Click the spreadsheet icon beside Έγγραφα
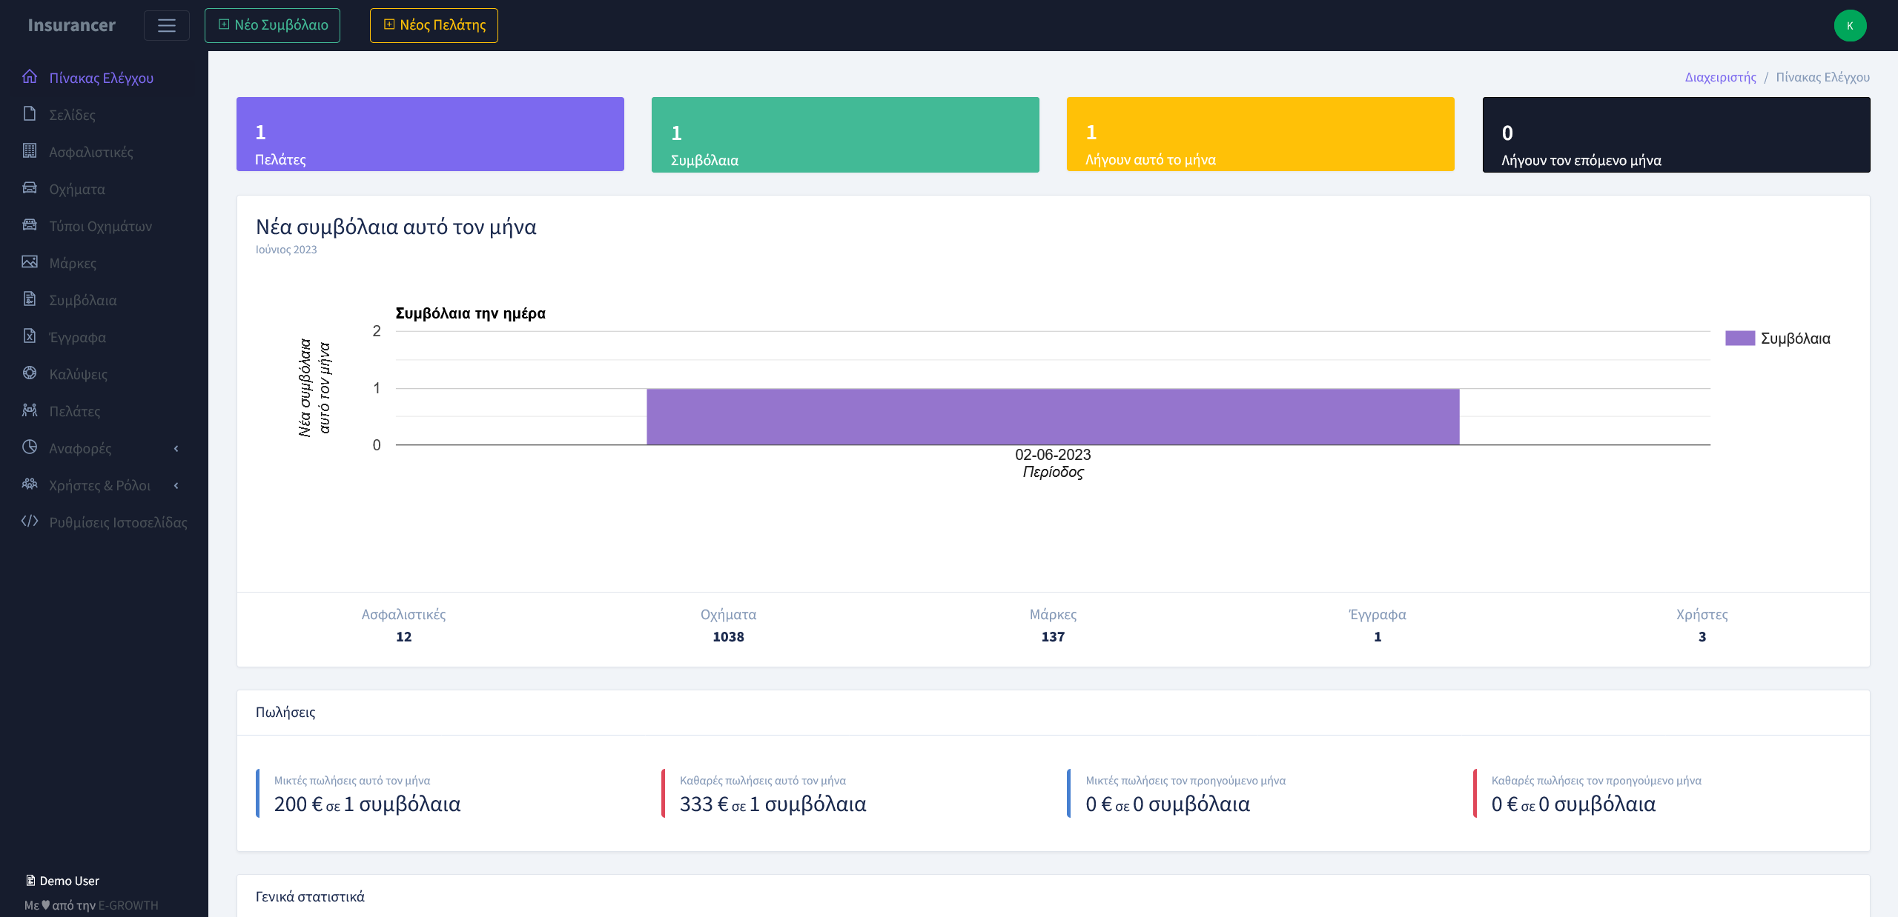This screenshot has height=917, width=1898. [30, 336]
